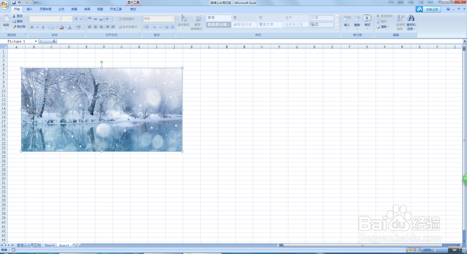This screenshot has width=467, height=254.
Task: Increase font size with the large A
Action: [x=76, y=19]
